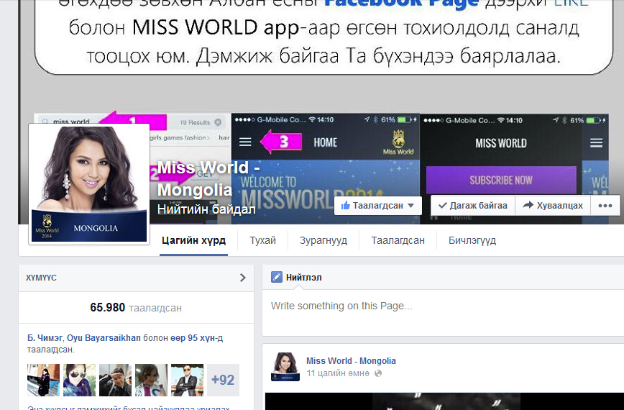Open the third friend thumbnail with hat

pyautogui.click(x=116, y=380)
